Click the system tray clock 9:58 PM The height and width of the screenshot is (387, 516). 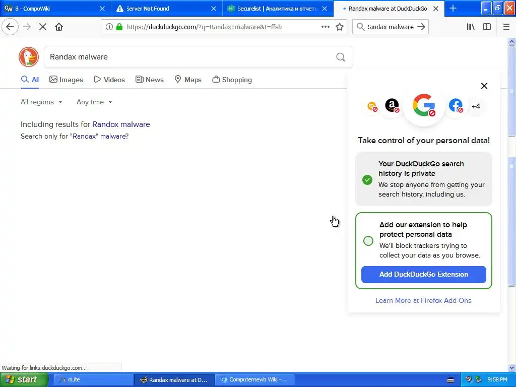coord(497,380)
